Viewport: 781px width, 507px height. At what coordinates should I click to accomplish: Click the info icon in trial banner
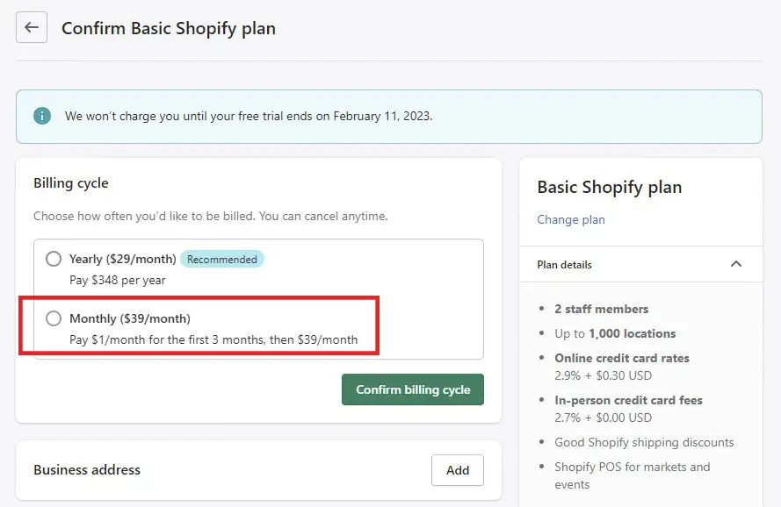pos(42,116)
